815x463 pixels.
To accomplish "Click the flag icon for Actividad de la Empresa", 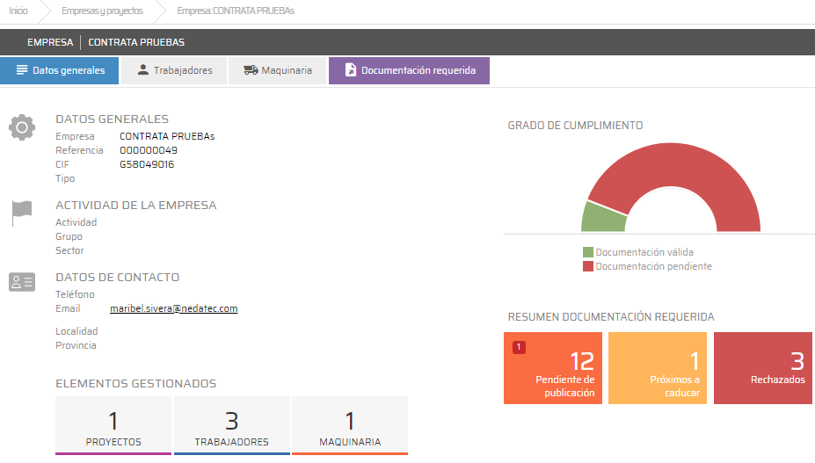I will coord(22,213).
